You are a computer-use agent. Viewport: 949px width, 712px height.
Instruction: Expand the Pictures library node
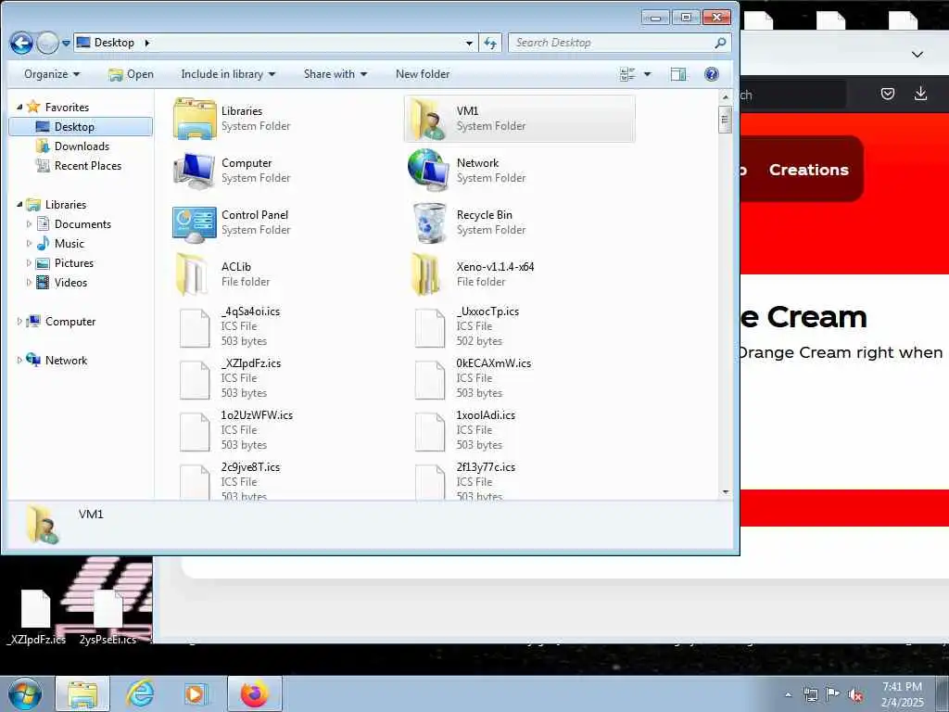pos(29,262)
